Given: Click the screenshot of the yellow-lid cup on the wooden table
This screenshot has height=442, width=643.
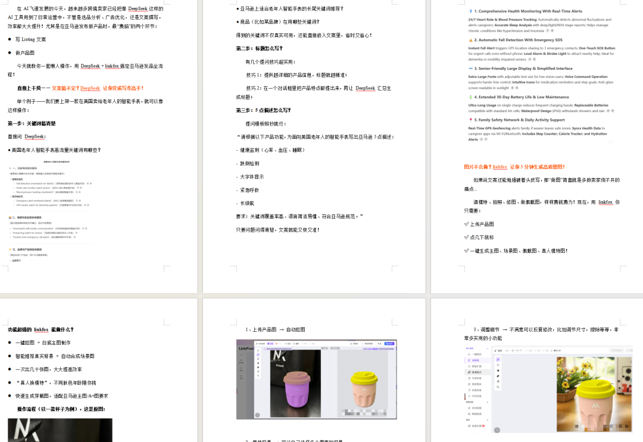Looking at the screenshot, I should [x=549, y=389].
